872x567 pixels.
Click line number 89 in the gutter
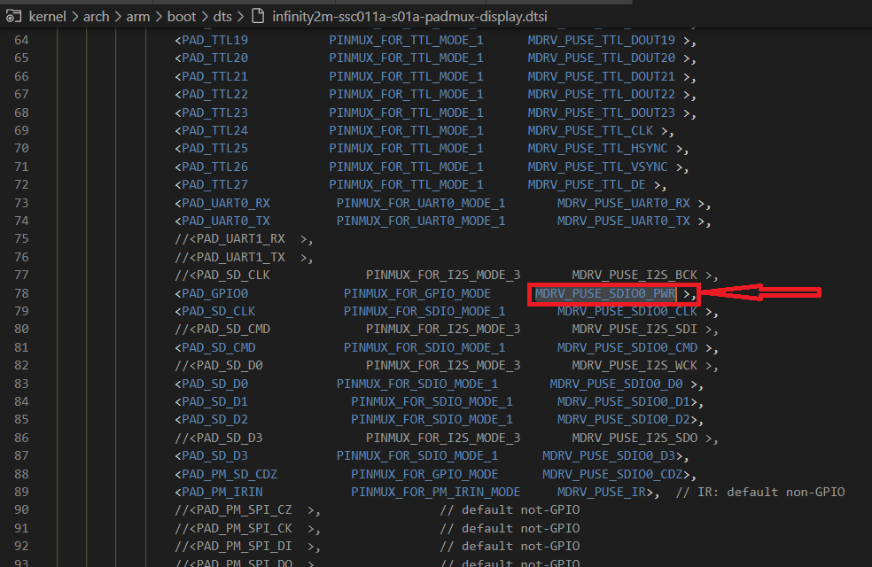coord(21,492)
